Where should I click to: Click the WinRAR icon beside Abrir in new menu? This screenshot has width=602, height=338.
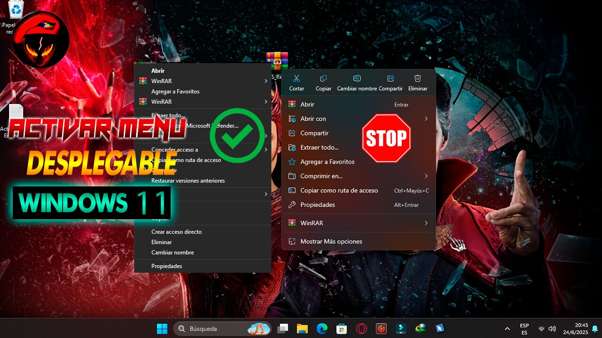tap(292, 104)
